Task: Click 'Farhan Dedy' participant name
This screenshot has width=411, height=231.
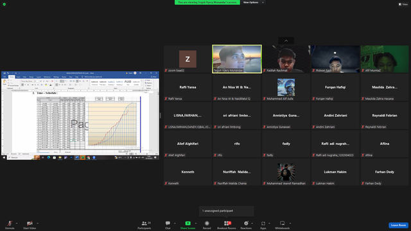Action: coord(385,172)
